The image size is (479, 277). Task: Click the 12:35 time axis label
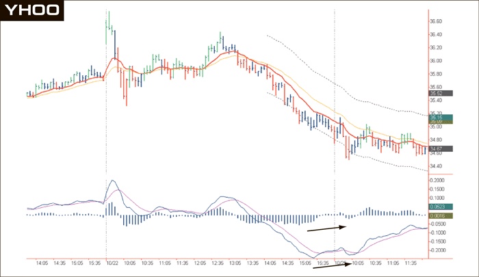[x=217, y=263]
